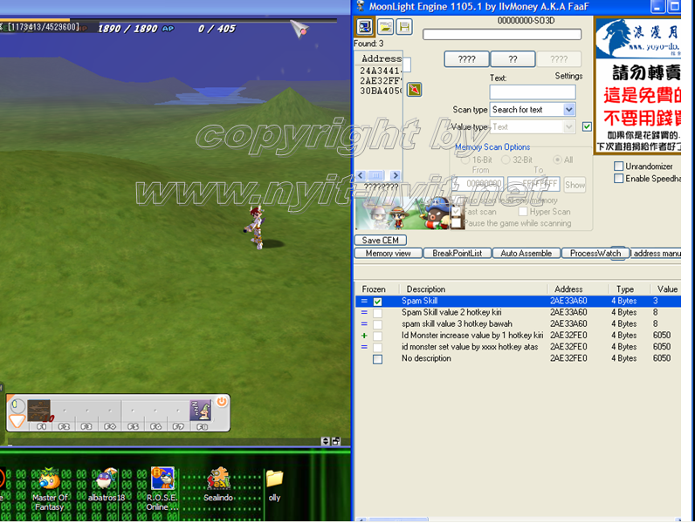Click the left scroll arrow of address list
695x523 pixels.
[361, 175]
